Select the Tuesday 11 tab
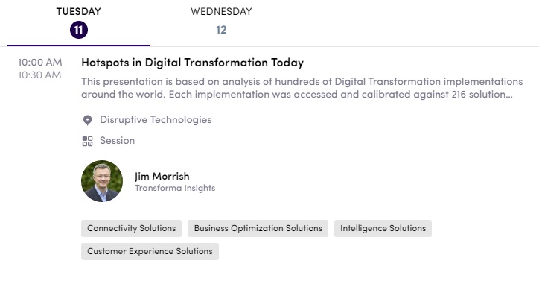 point(79,23)
